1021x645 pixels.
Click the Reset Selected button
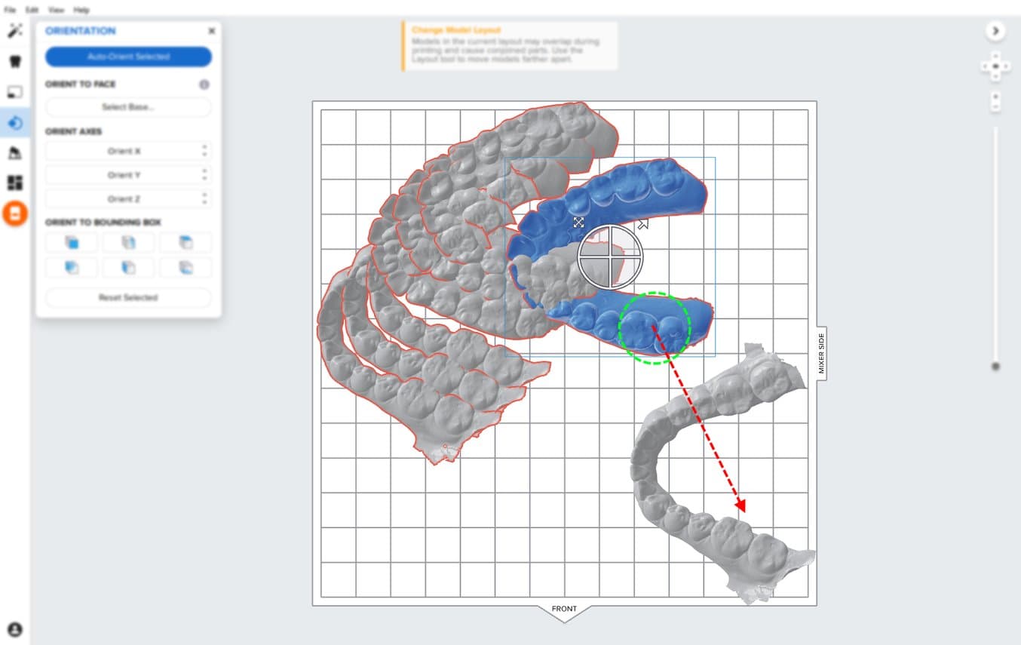pyautogui.click(x=128, y=297)
